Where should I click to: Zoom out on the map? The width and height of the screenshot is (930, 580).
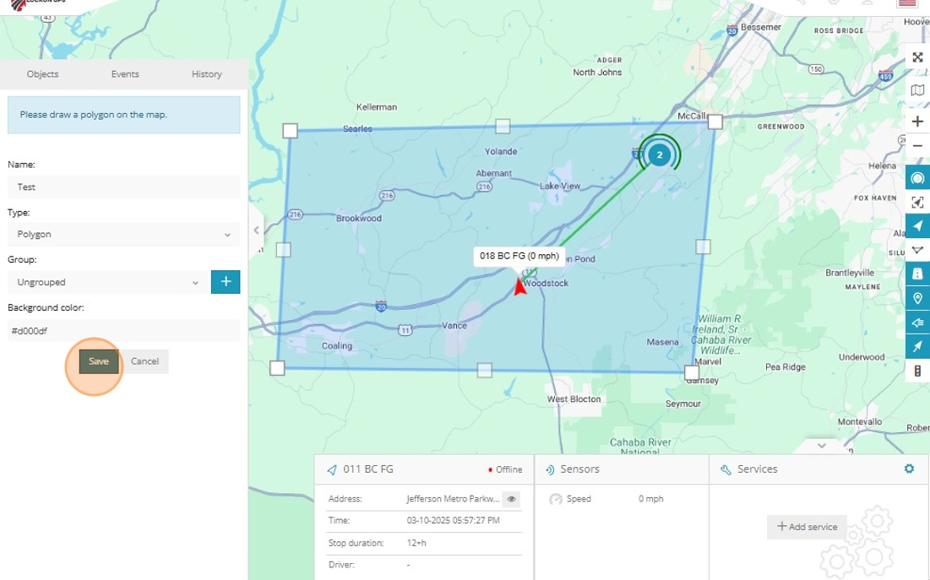pyautogui.click(x=917, y=146)
